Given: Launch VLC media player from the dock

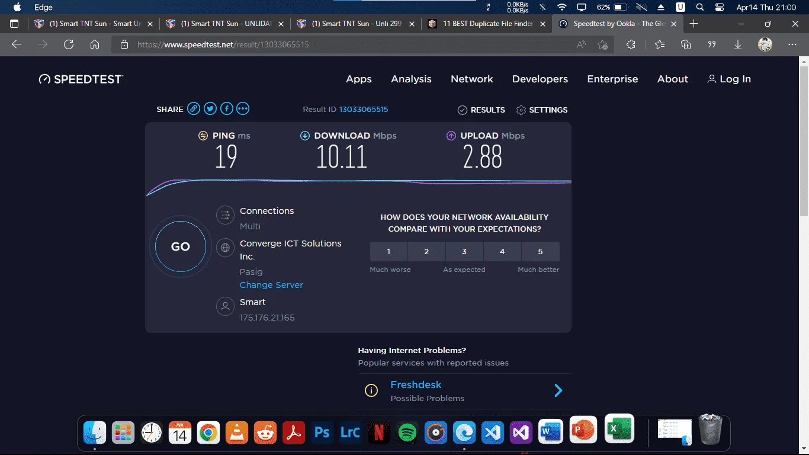Looking at the screenshot, I should (237, 433).
